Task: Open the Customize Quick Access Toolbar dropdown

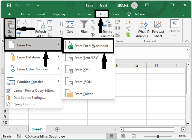Action: 38,5
